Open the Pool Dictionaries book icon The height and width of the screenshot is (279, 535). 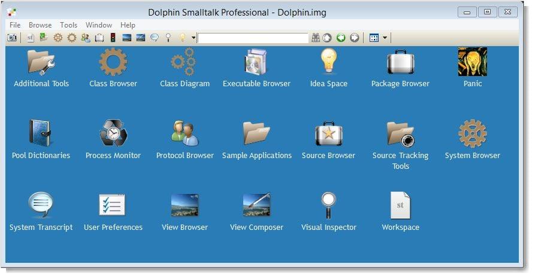click(40, 133)
